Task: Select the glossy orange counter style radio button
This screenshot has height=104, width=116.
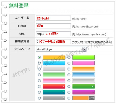Action: tap(69, 69)
